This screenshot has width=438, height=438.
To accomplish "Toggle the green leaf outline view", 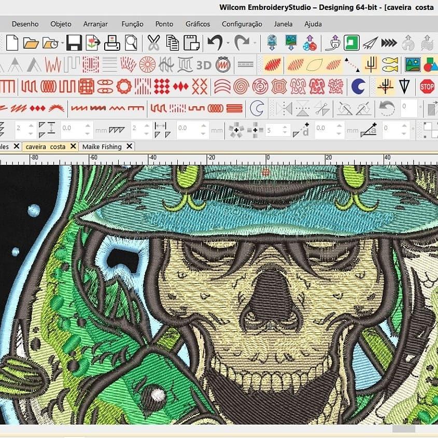I will (314, 65).
